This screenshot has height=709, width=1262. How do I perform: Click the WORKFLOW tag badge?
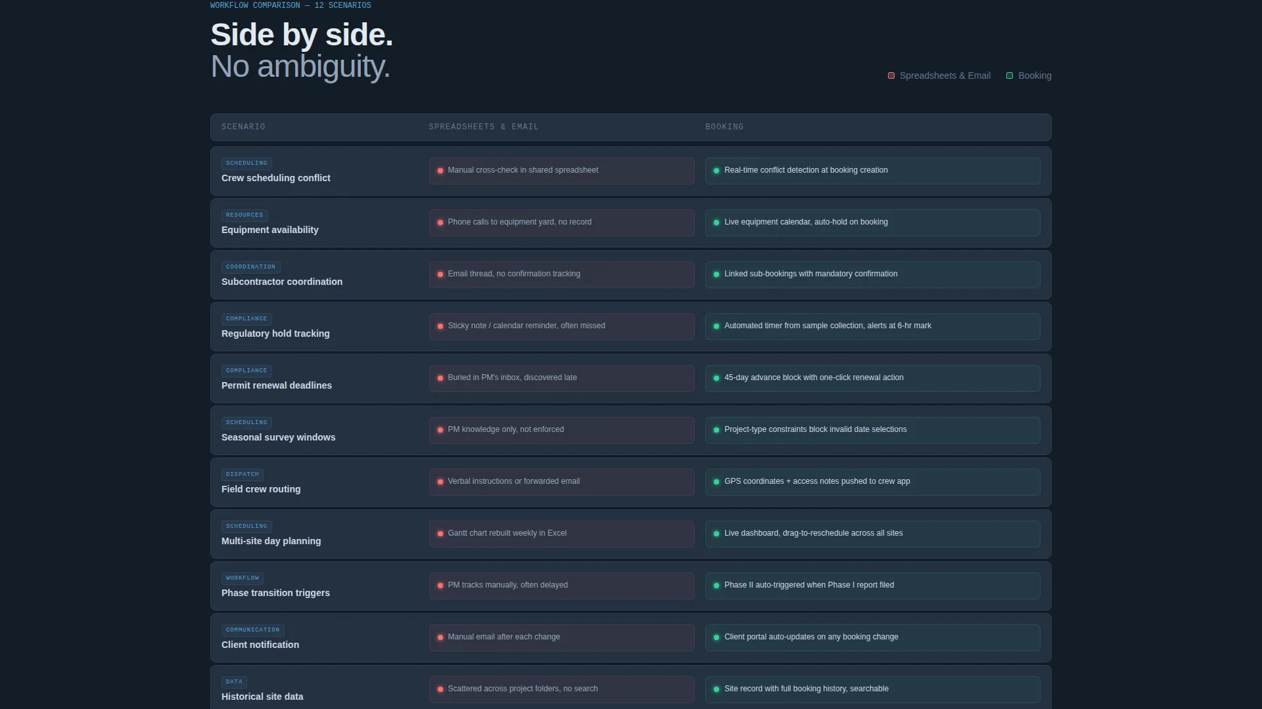pos(243,578)
